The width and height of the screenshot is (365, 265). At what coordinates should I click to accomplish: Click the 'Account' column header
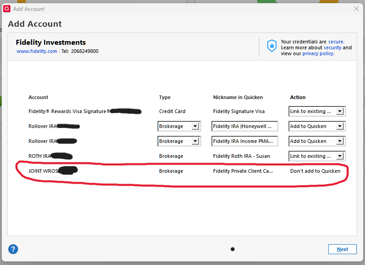click(x=38, y=97)
